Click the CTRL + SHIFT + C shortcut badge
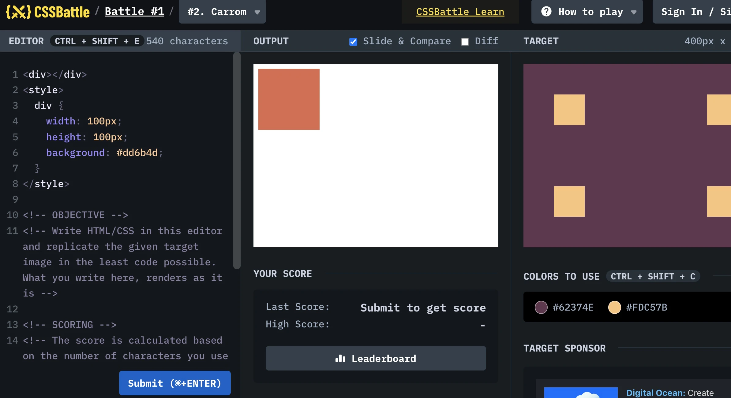The width and height of the screenshot is (731, 398). point(653,276)
